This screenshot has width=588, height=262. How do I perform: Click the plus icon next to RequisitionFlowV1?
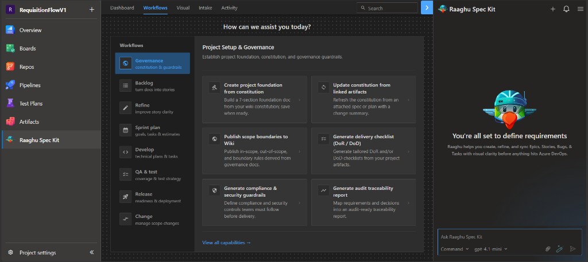point(92,10)
